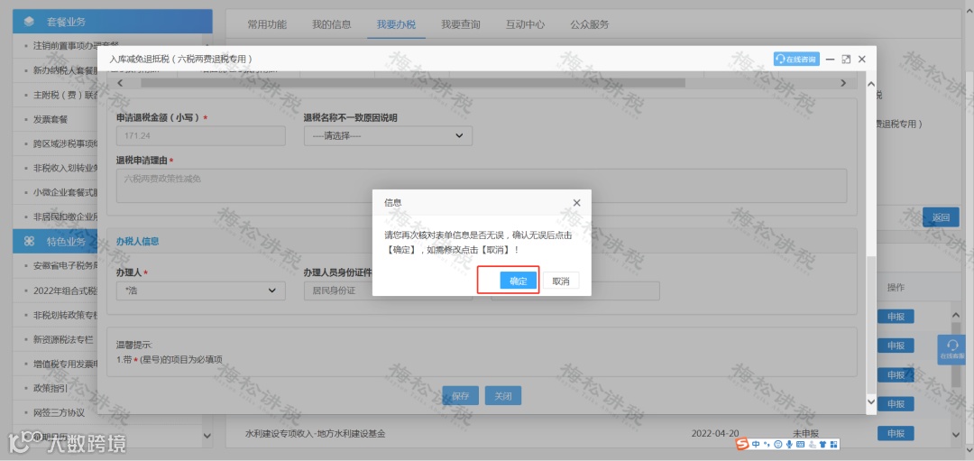Screen dimensions: 974x461
Task: Toggle the IME punctuation mode icon
Action: [x=767, y=444]
